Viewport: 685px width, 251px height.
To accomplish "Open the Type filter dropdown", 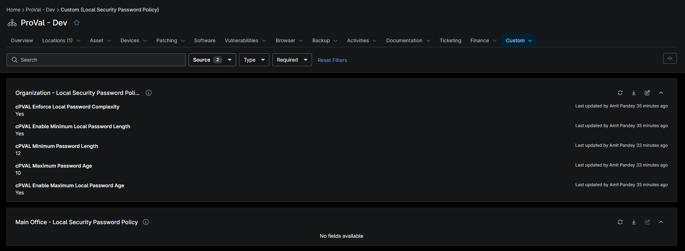I will coord(254,60).
